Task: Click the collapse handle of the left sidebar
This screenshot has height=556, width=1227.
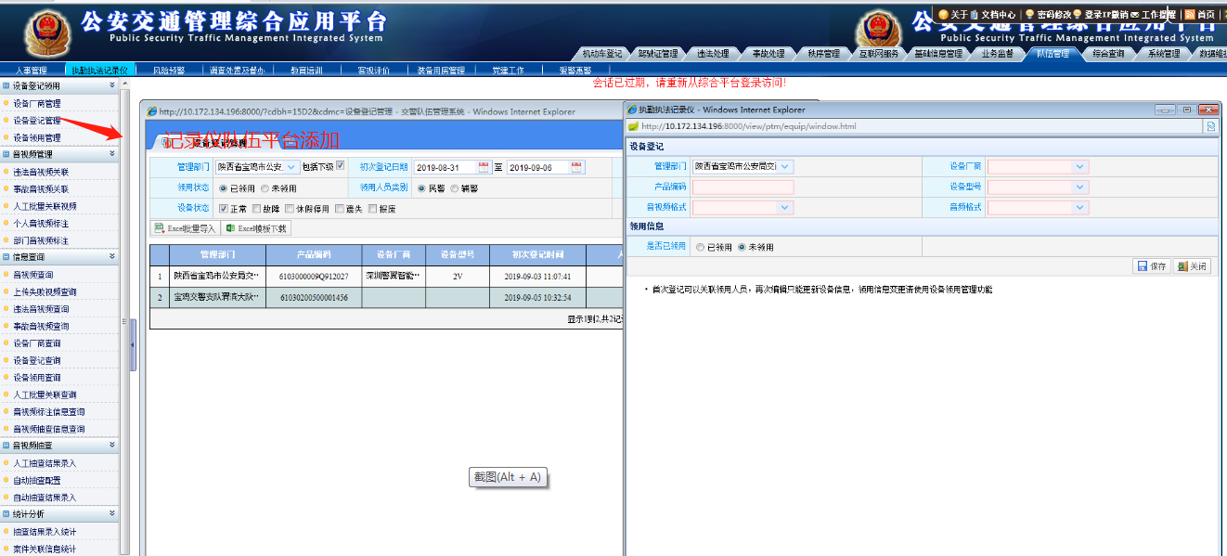Action: pos(133,344)
